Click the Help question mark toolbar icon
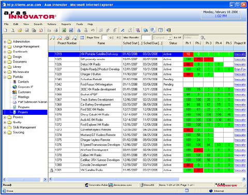Viewport: 248px width, 195px height. pyautogui.click(x=161, y=31)
